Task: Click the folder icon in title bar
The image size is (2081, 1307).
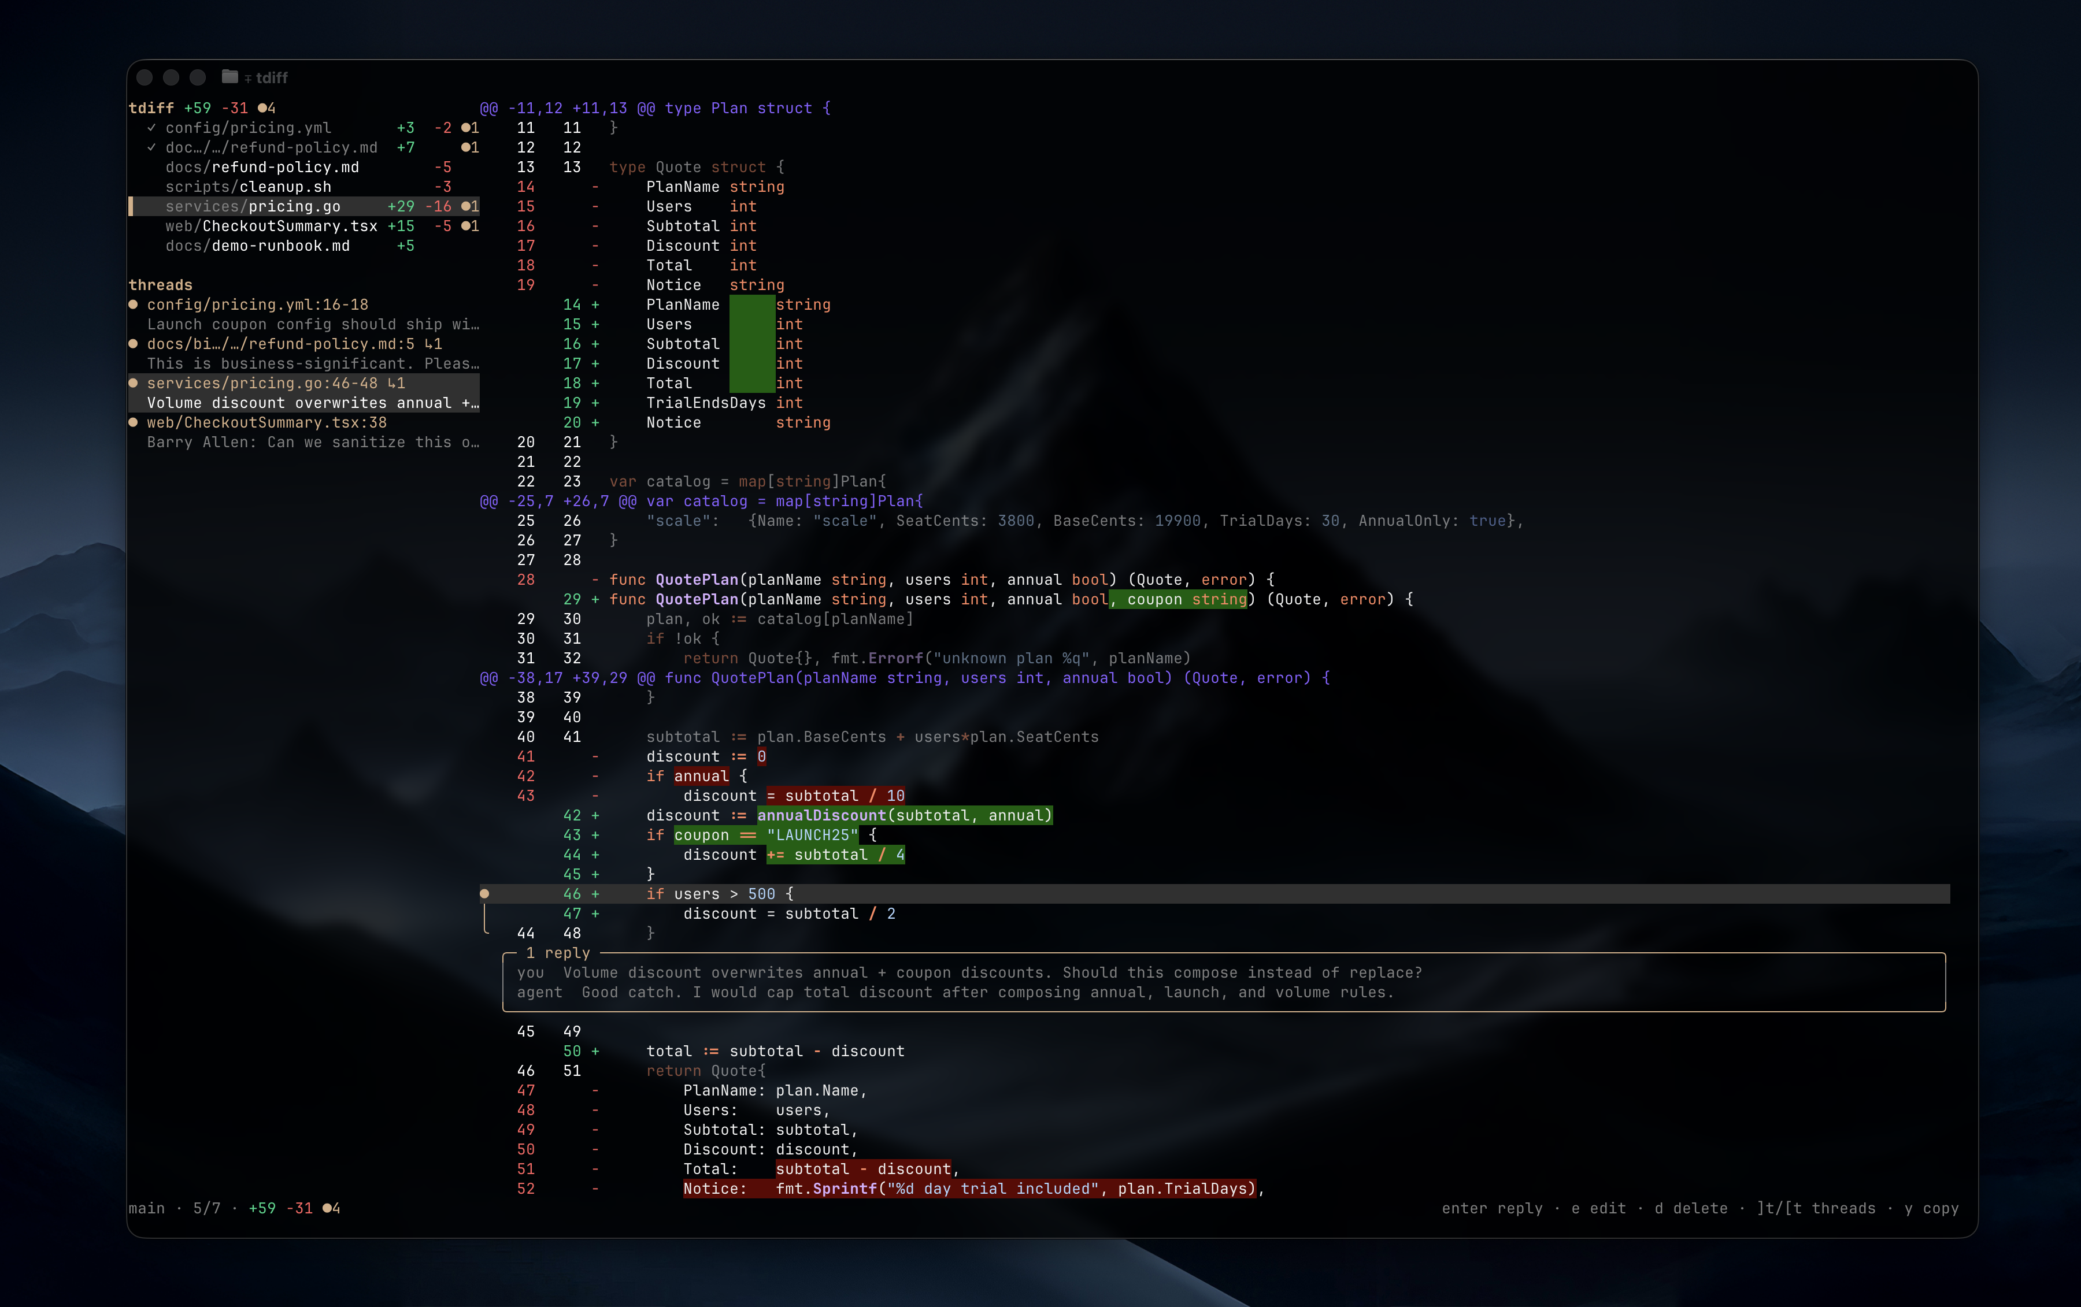Action: click(x=229, y=77)
